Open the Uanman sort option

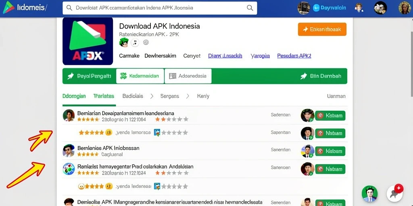336,96
